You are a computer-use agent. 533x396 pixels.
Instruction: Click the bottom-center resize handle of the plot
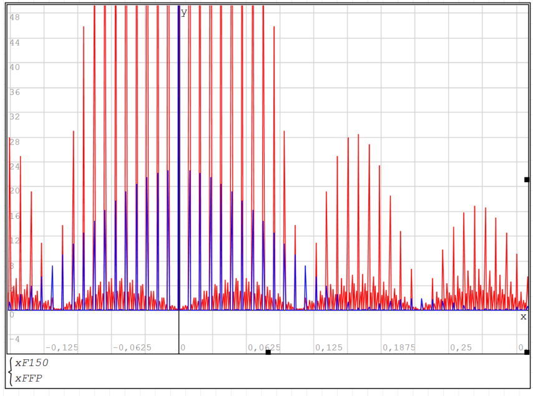[268, 352]
